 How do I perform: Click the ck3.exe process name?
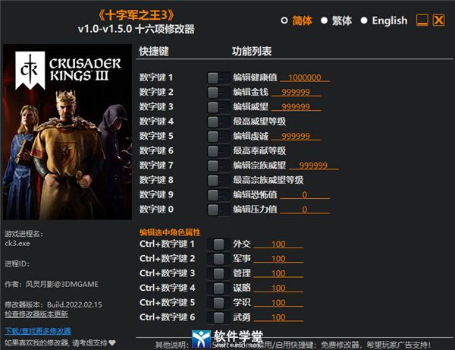click(x=17, y=244)
